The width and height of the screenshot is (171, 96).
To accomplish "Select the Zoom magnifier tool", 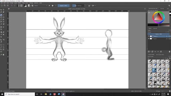I will pyautogui.click(x=1, y=54).
